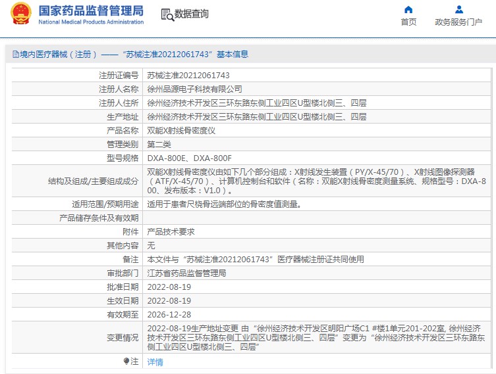Open the 政务服务门户 link
This screenshot has width=496, height=374.
point(458,22)
